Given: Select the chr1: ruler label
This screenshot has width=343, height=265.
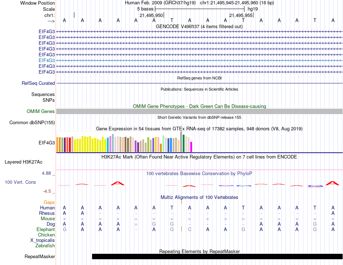Looking at the screenshot, I should (x=49, y=15).
